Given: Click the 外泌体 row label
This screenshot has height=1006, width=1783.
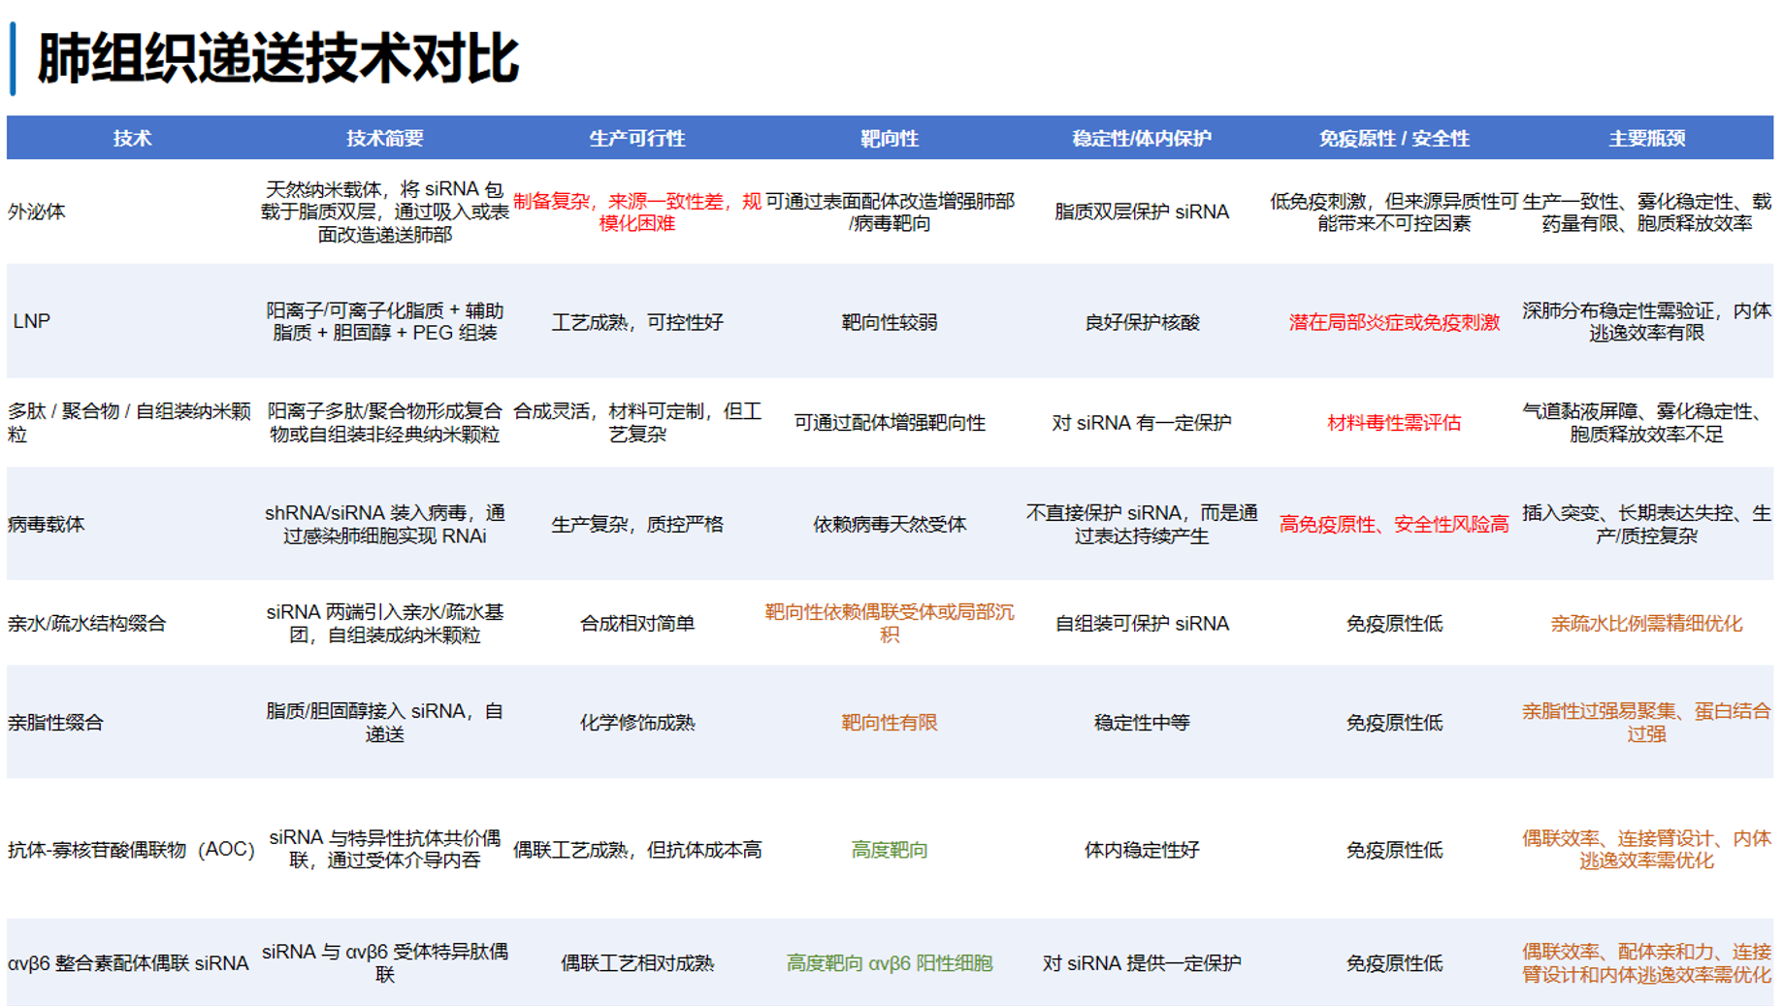Looking at the screenshot, I should pyautogui.click(x=39, y=211).
